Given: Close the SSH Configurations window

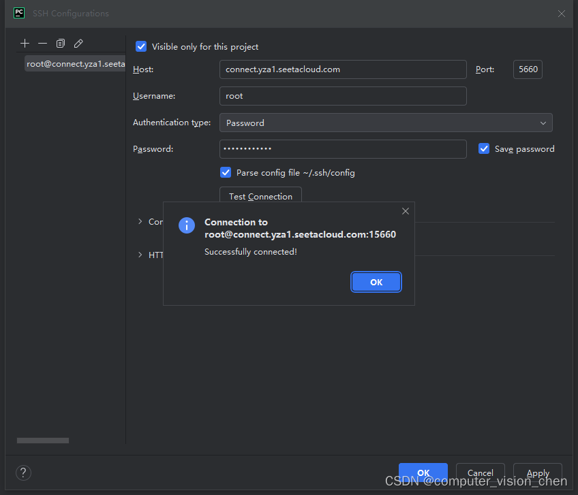Looking at the screenshot, I should pyautogui.click(x=562, y=14).
